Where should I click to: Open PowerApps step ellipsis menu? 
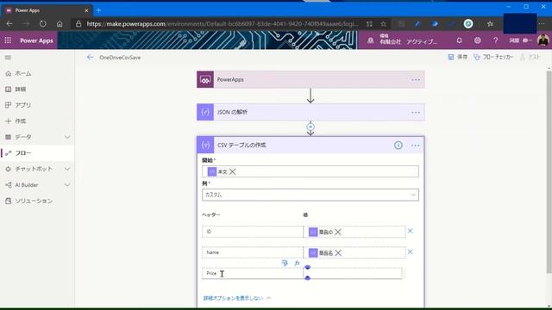[416, 80]
